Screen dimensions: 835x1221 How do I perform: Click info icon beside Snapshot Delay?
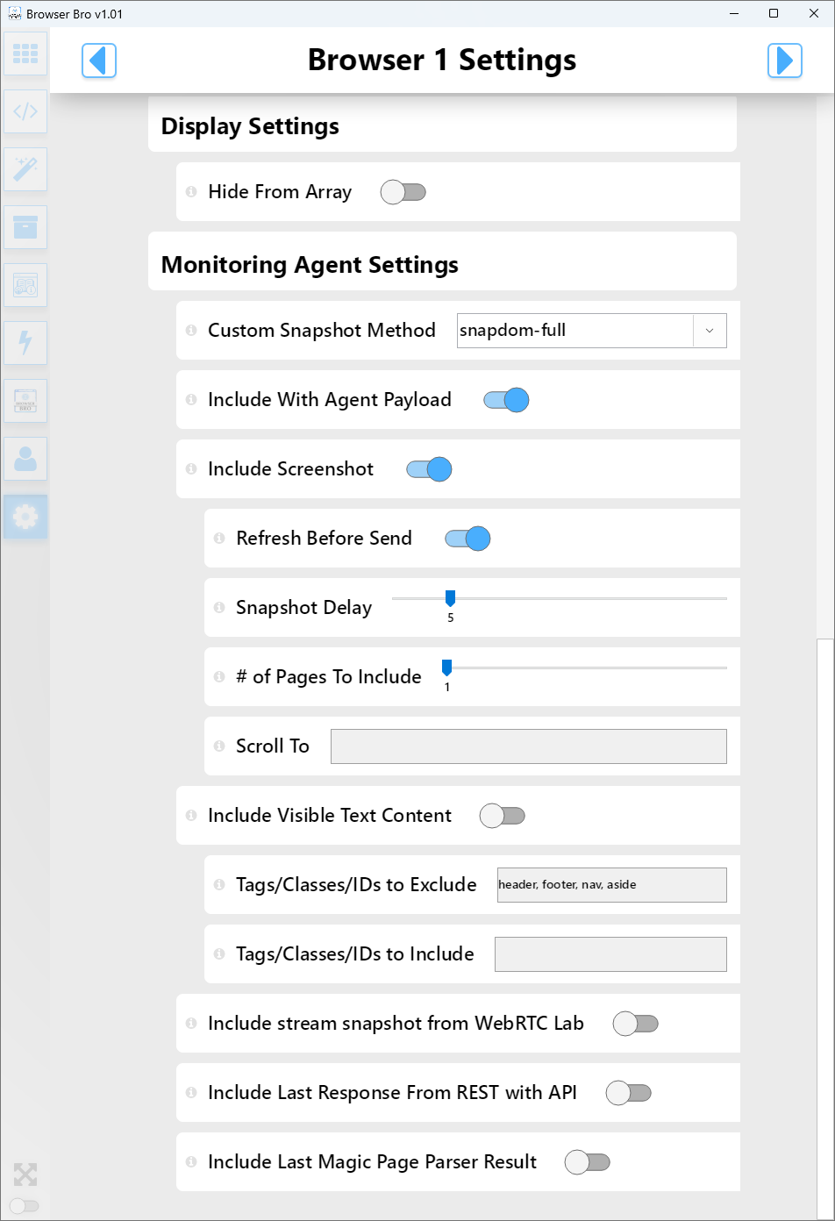point(219,608)
